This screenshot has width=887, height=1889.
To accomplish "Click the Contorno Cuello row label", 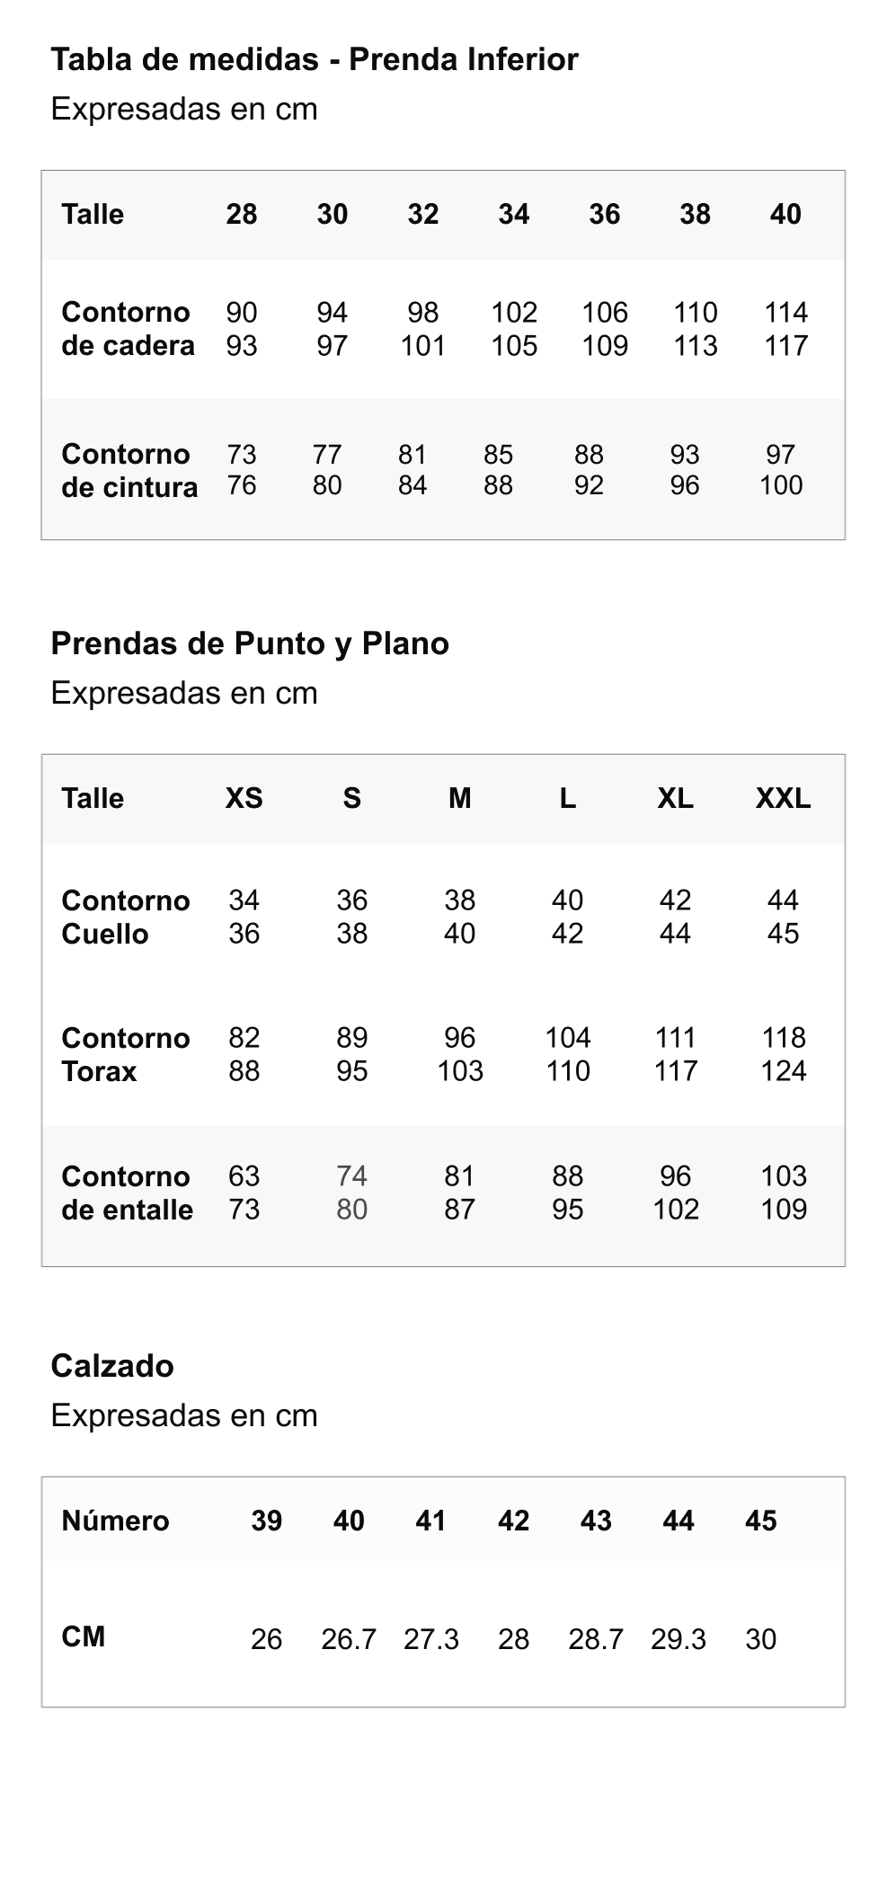I will click(126, 918).
